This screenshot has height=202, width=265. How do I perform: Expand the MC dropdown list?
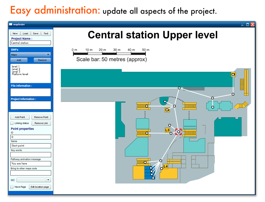pyautogui.click(x=34, y=180)
